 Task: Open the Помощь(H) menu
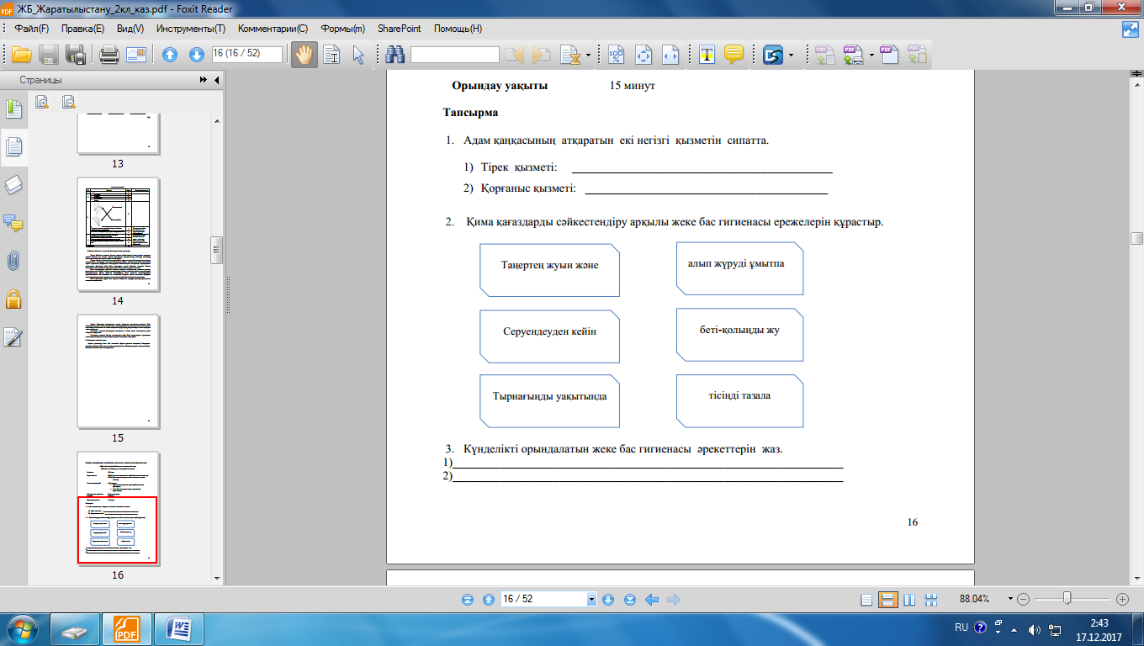coord(458,29)
